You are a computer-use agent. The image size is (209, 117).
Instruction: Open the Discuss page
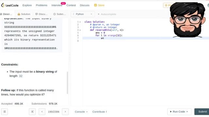[x=85, y=5]
